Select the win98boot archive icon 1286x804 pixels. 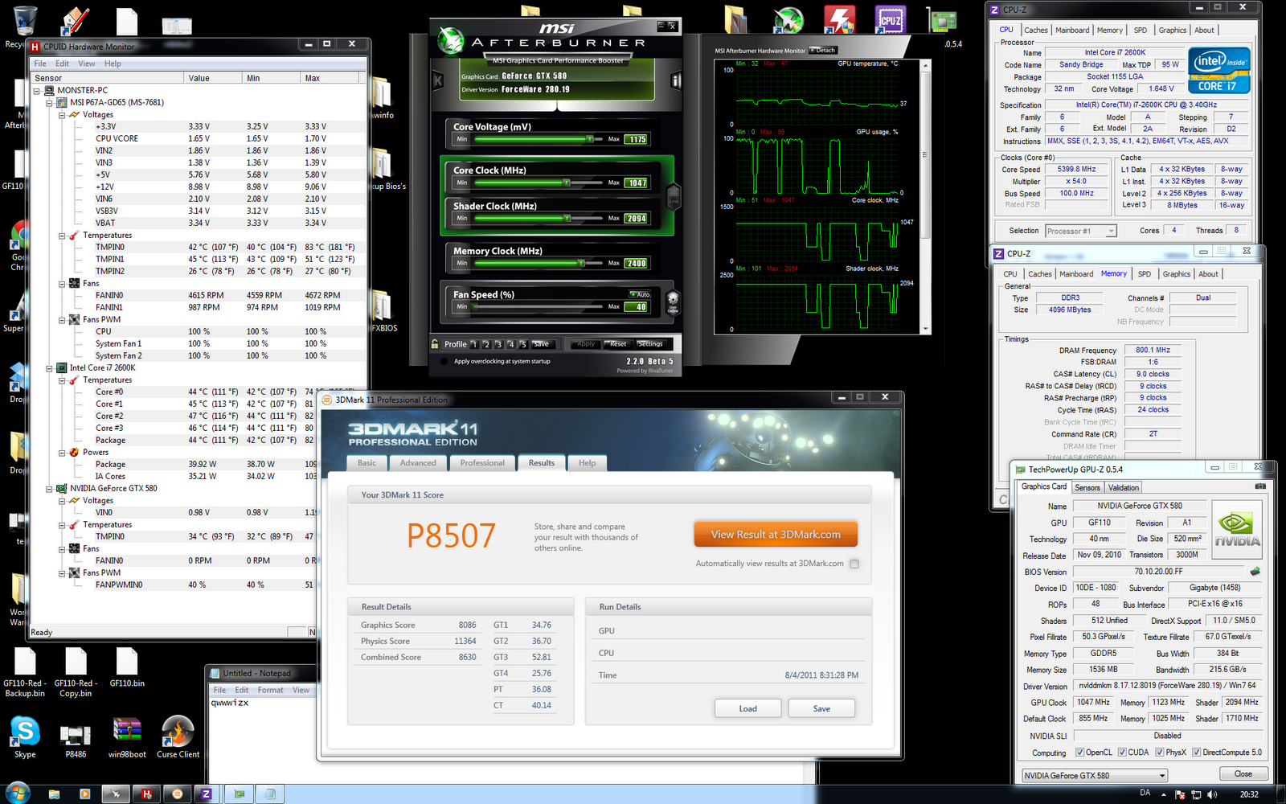(127, 737)
